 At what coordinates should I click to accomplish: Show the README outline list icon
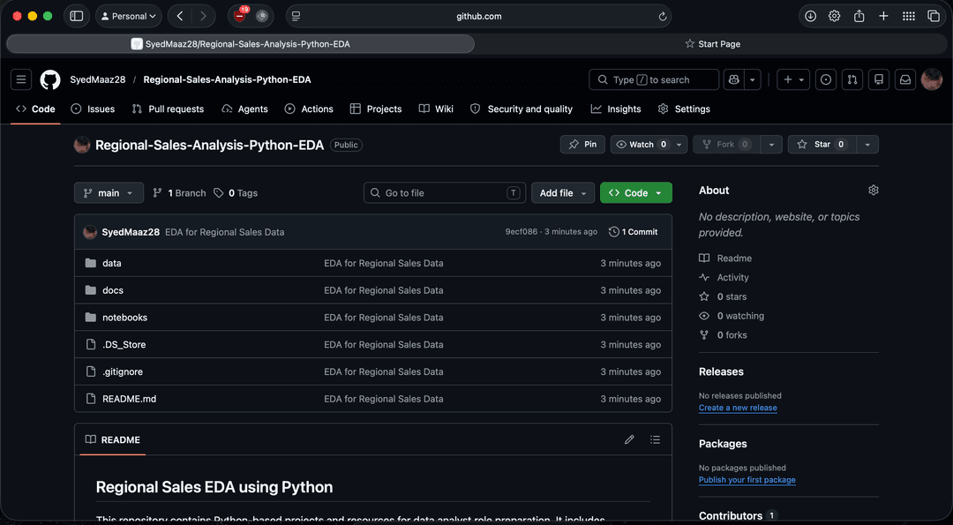click(x=655, y=439)
